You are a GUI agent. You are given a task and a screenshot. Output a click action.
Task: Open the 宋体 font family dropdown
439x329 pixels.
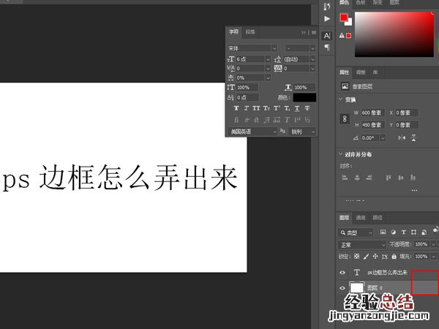click(252, 48)
